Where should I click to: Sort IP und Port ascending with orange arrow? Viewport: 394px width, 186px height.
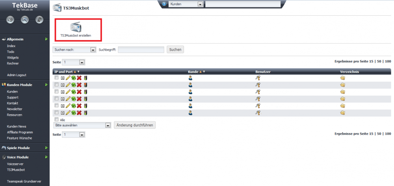[x=75, y=72]
